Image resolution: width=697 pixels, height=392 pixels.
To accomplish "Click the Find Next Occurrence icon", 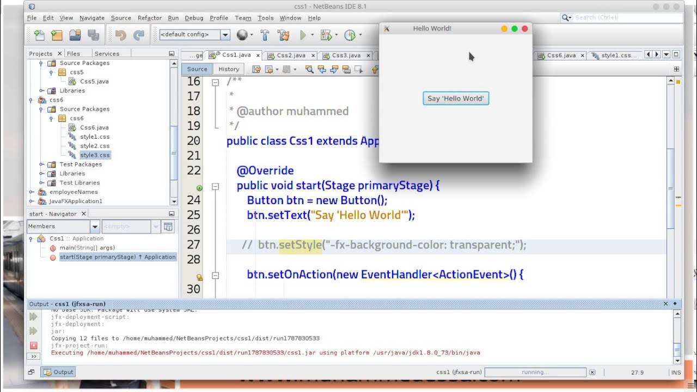I will [334, 69].
